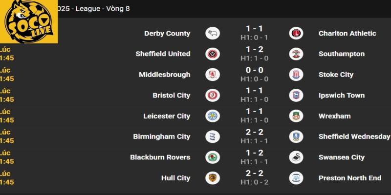
Task: Open Derby County vs Charlton 1-1 score
Action: click(x=254, y=29)
